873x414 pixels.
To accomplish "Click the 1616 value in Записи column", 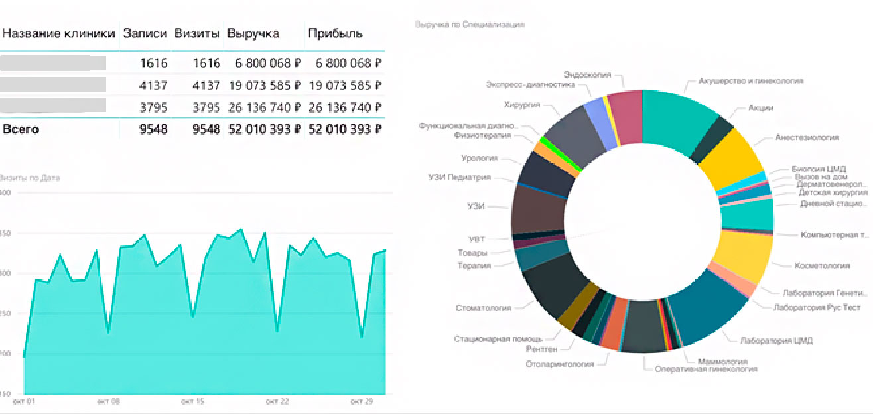I will pyautogui.click(x=154, y=64).
